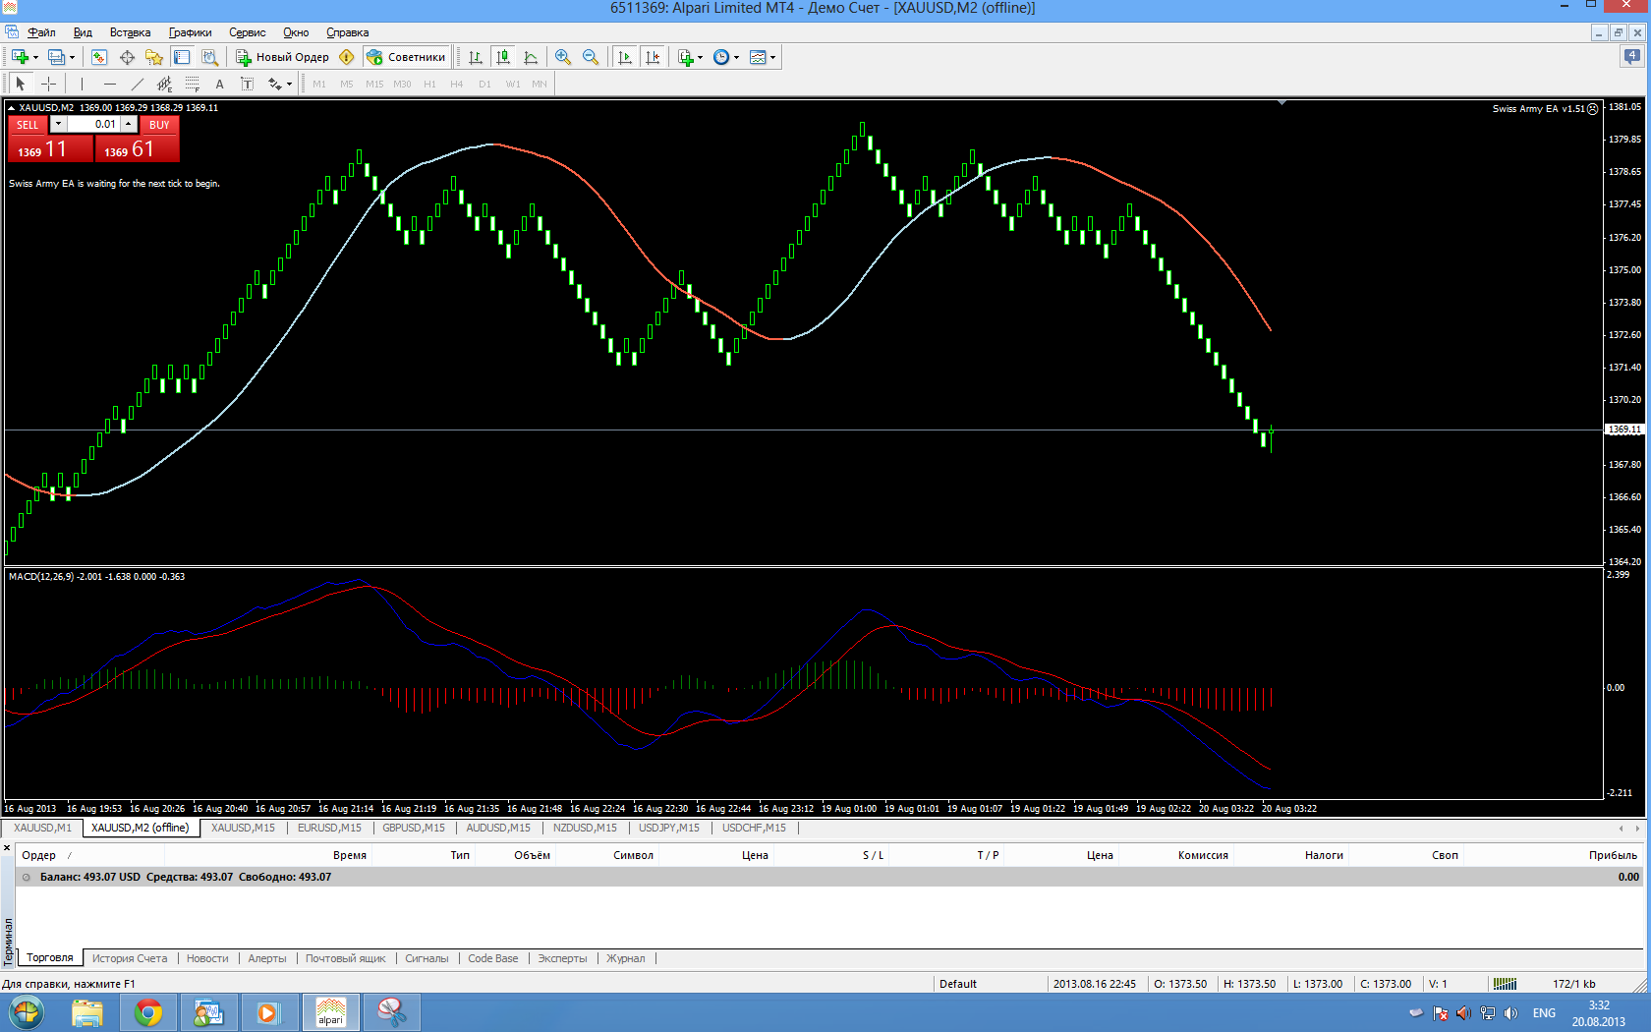Toggle chart shift icon

pyautogui.click(x=653, y=57)
